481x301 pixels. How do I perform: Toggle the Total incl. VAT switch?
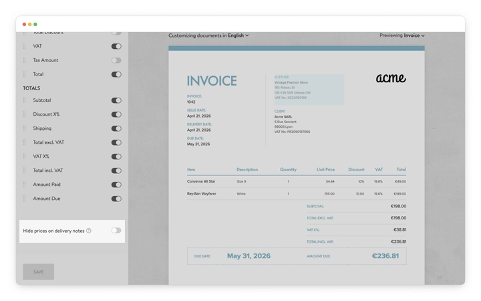pyautogui.click(x=116, y=171)
